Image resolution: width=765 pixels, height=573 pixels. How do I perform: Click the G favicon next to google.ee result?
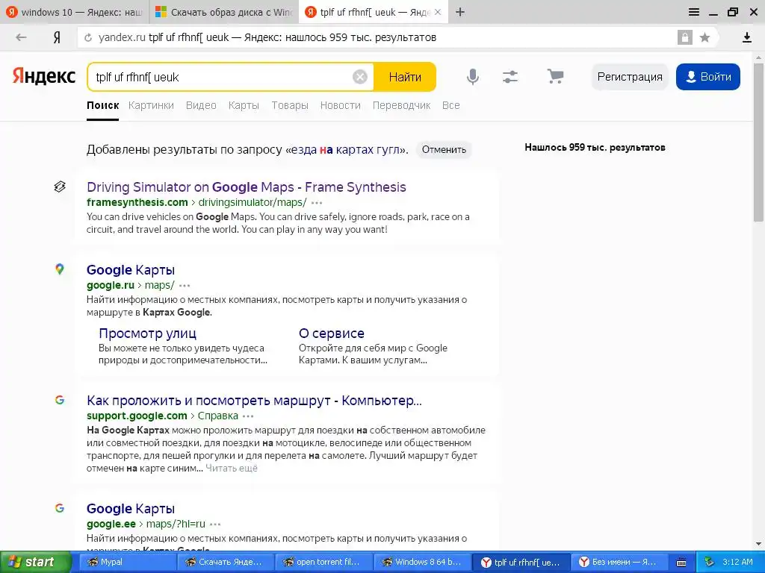tap(60, 508)
